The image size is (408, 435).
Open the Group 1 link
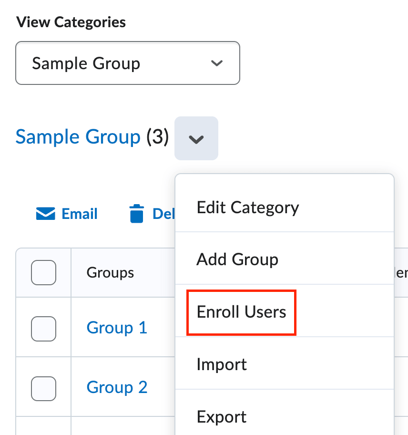click(x=116, y=328)
